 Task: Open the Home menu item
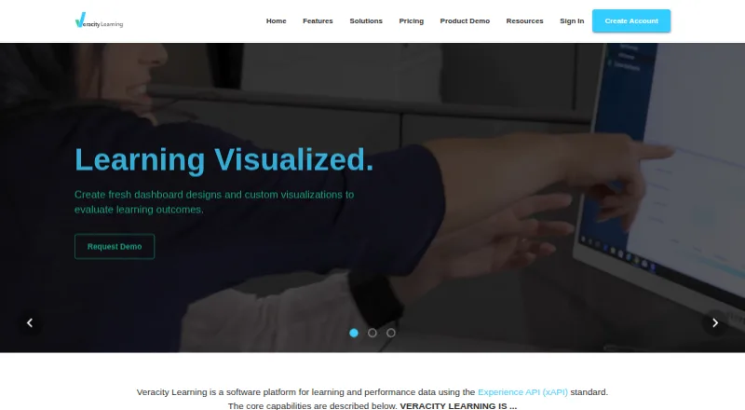(276, 20)
